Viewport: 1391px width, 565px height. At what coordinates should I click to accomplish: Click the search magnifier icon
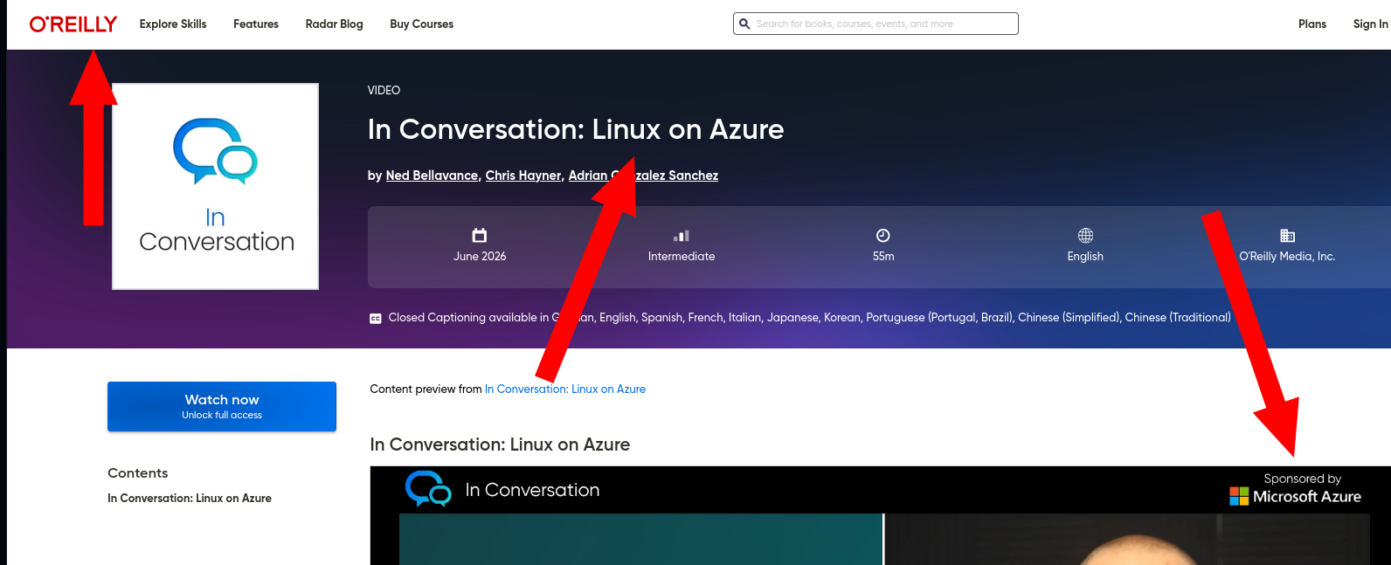[x=744, y=24]
